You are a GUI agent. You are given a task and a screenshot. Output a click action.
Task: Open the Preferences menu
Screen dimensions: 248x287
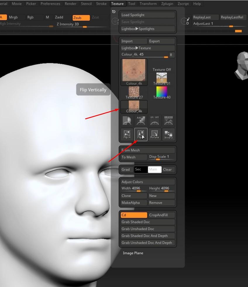[50, 4]
